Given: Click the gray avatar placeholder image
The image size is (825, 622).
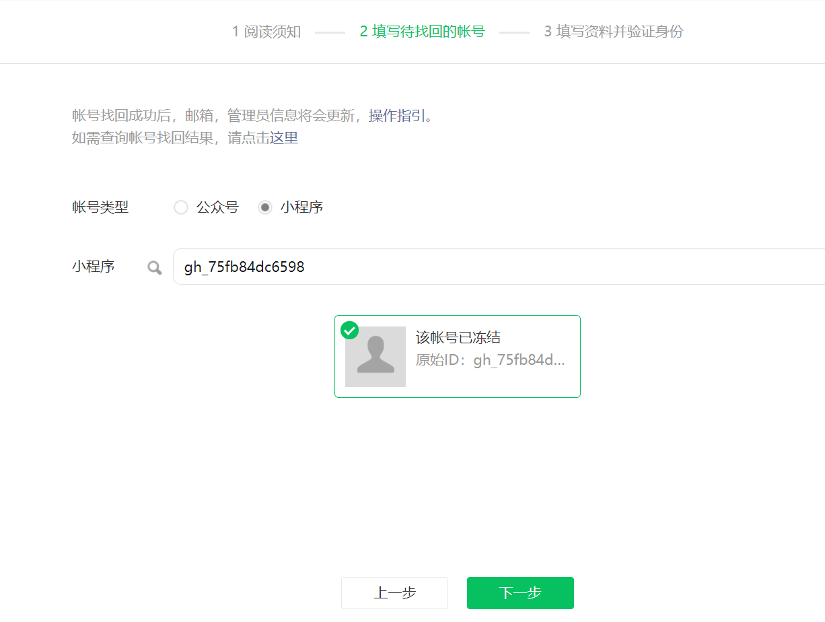Looking at the screenshot, I should click(x=375, y=357).
